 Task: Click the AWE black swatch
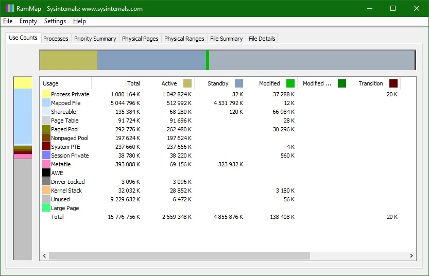coord(46,173)
